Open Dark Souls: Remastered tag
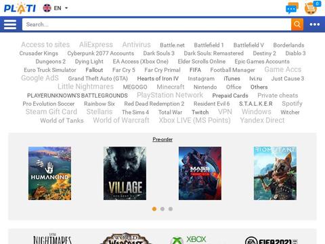 [x=214, y=54]
